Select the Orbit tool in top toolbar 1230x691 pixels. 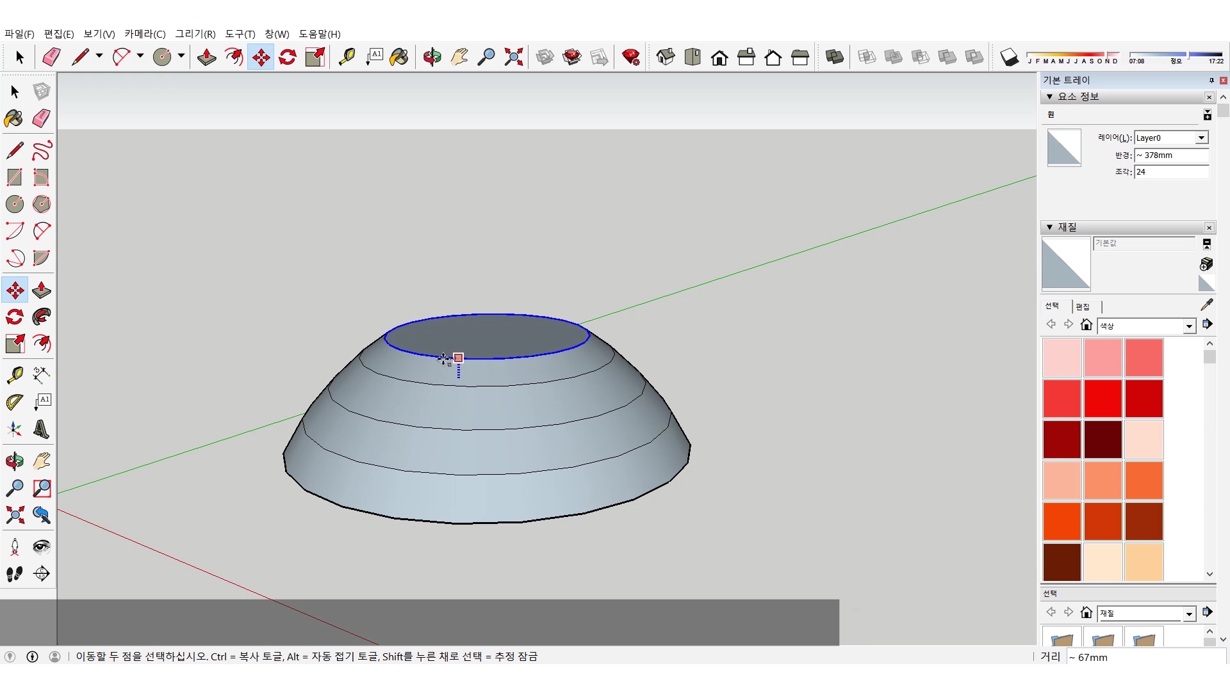point(432,58)
